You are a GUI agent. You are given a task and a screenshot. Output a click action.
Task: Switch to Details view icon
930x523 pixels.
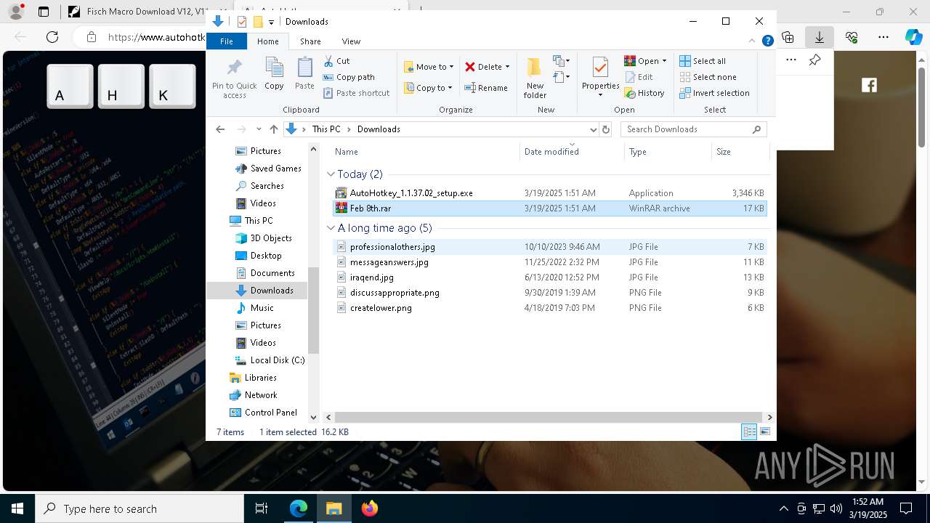tap(749, 432)
